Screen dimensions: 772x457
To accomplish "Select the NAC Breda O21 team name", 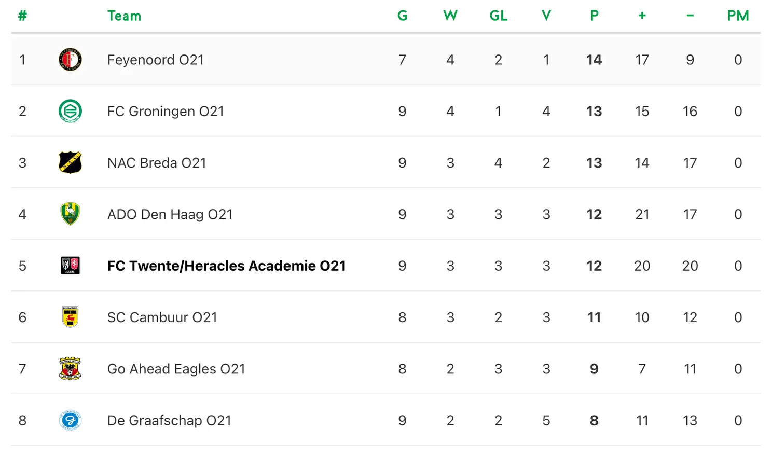I will (x=157, y=163).
